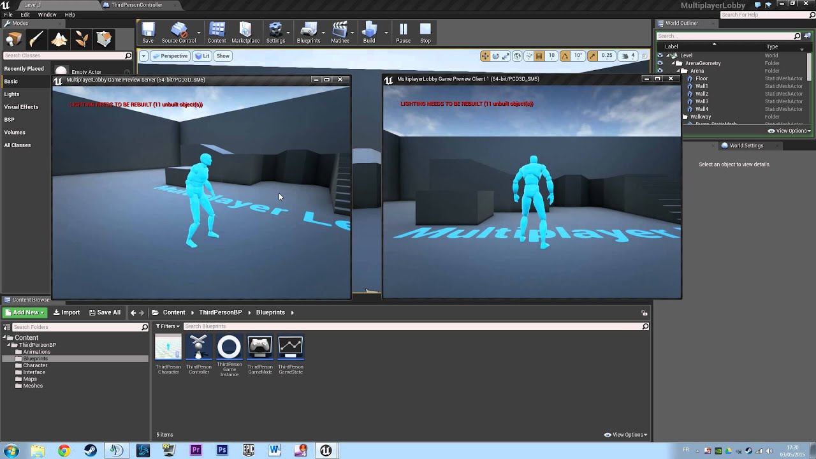Select the Animations folder in the tree

36,352
